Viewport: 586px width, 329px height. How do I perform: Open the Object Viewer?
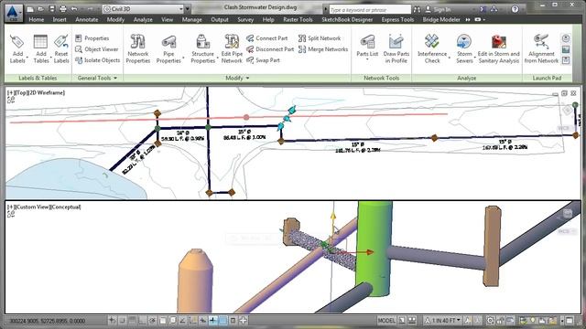tap(96, 49)
